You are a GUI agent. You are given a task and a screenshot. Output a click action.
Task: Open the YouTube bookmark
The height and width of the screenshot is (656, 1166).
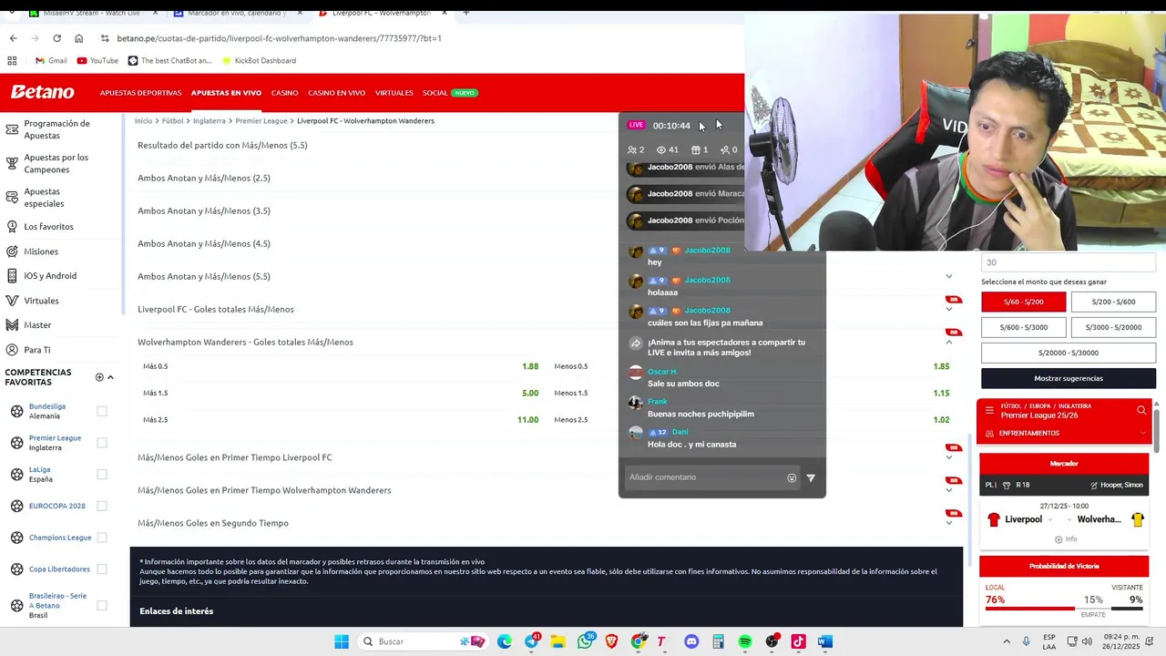click(97, 60)
